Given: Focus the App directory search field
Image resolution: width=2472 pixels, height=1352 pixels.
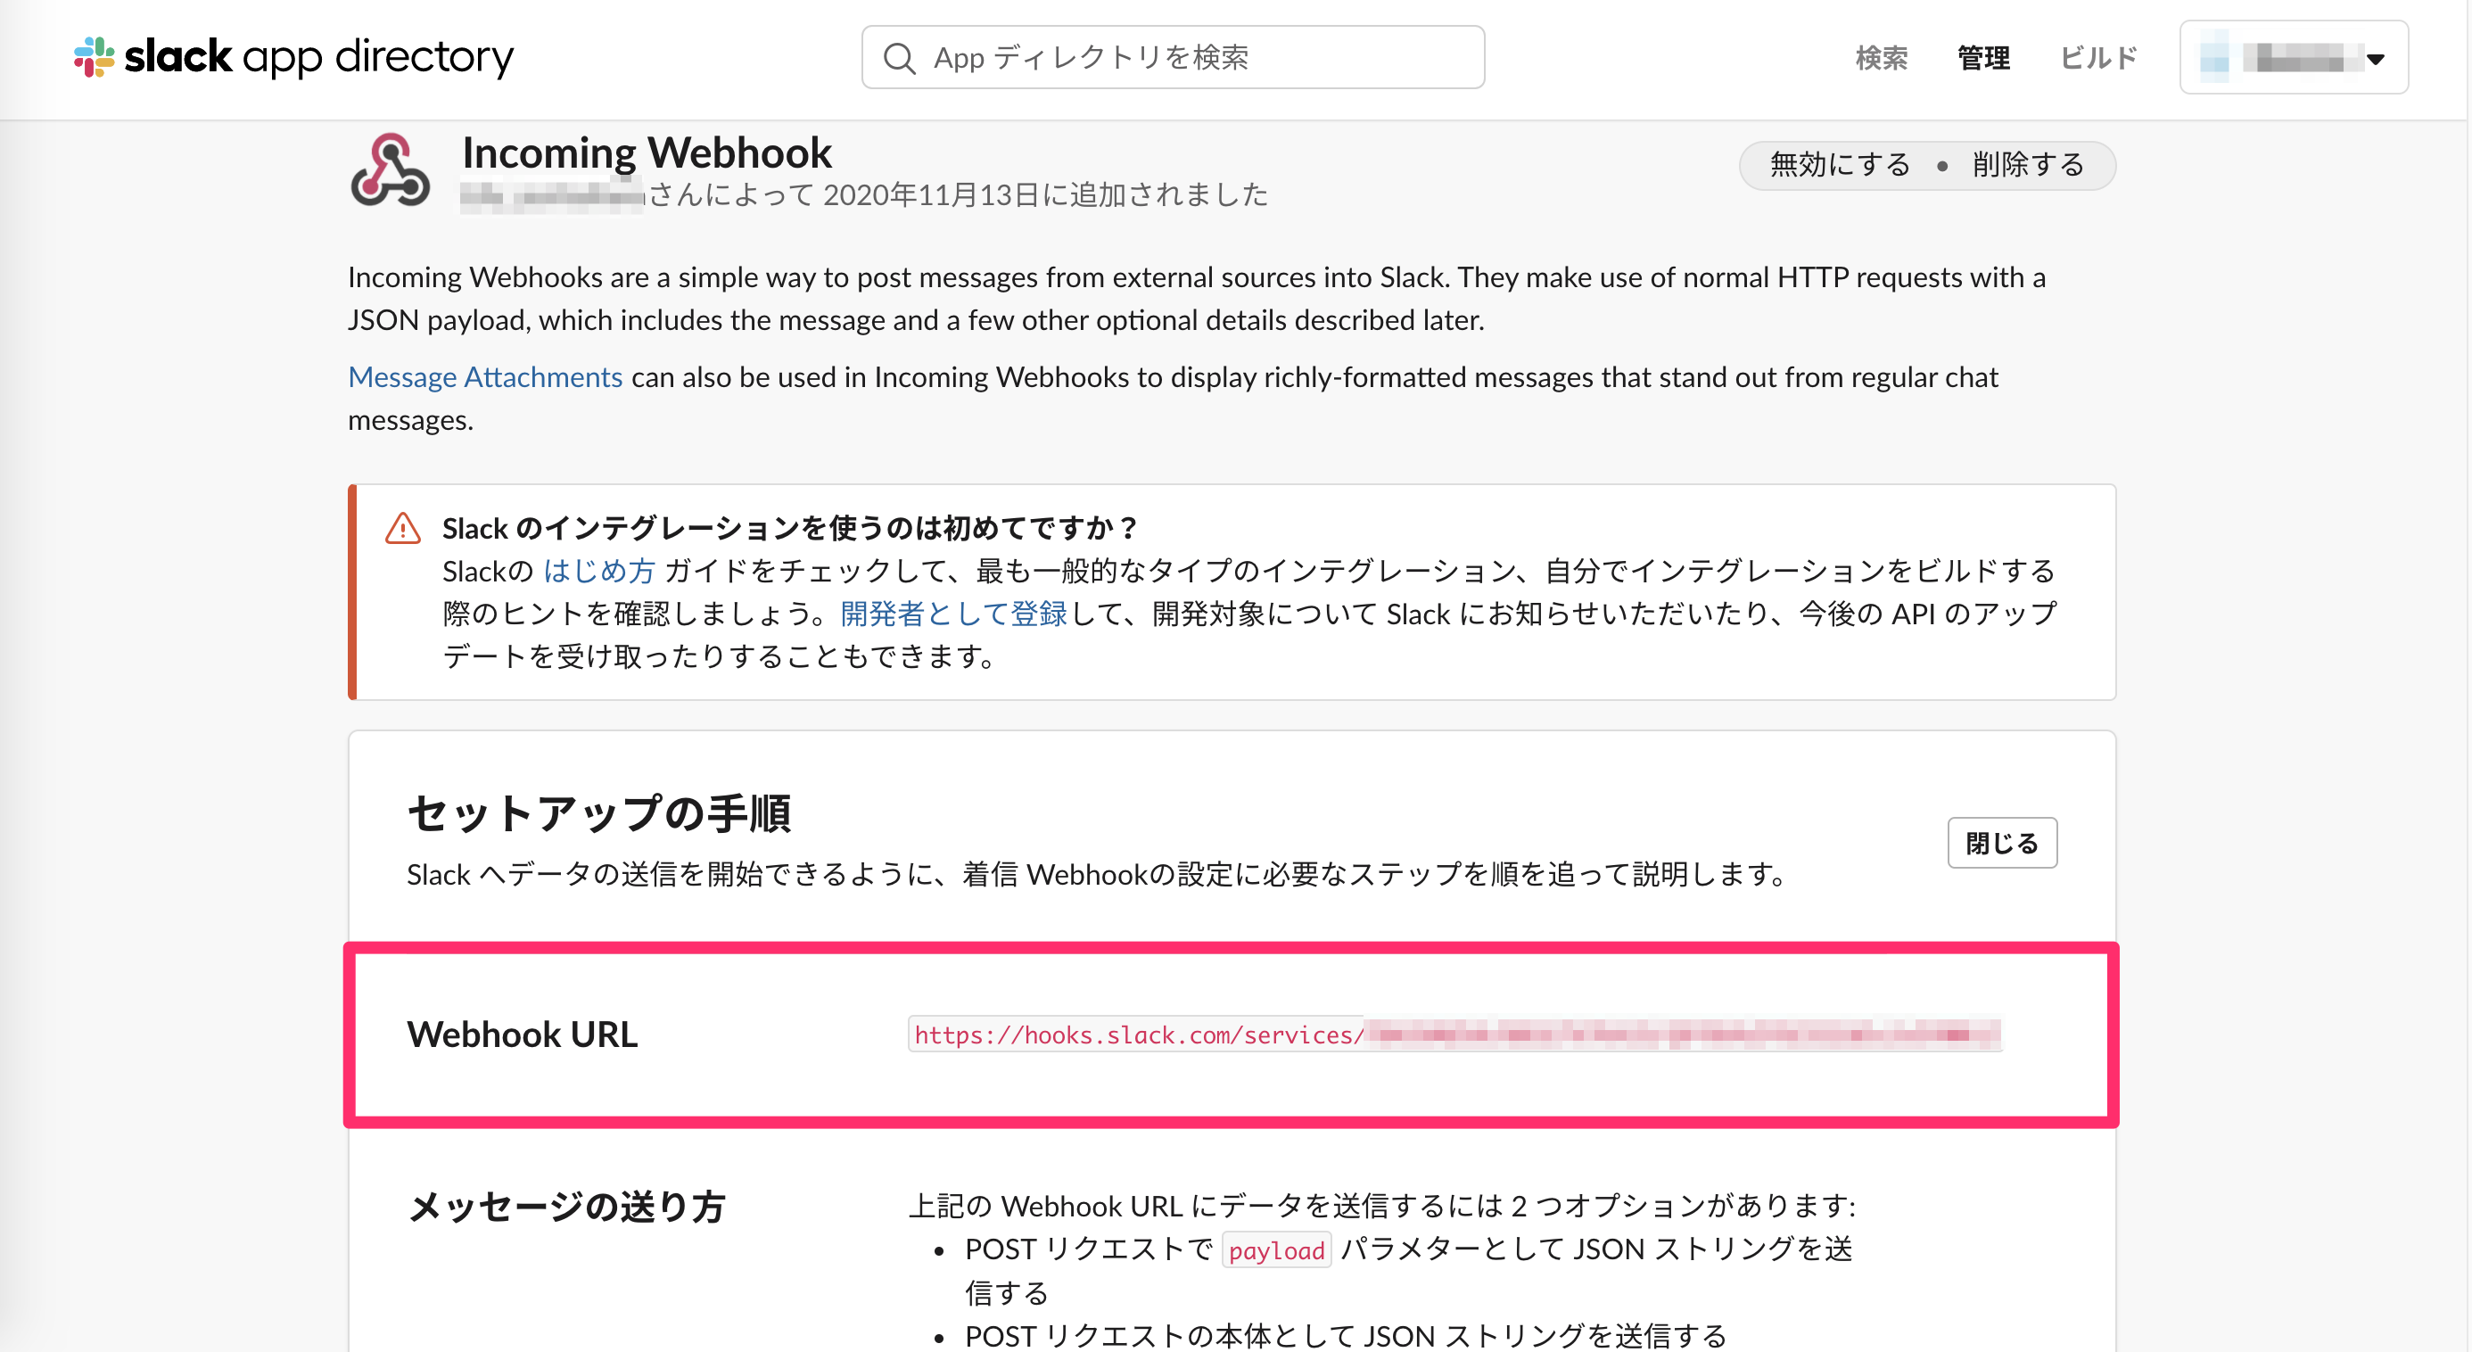Looking at the screenshot, I should (1173, 58).
